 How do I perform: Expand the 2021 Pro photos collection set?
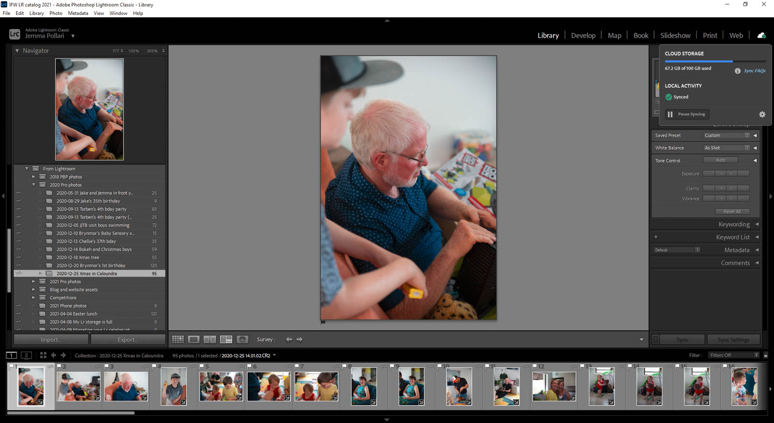tap(33, 281)
